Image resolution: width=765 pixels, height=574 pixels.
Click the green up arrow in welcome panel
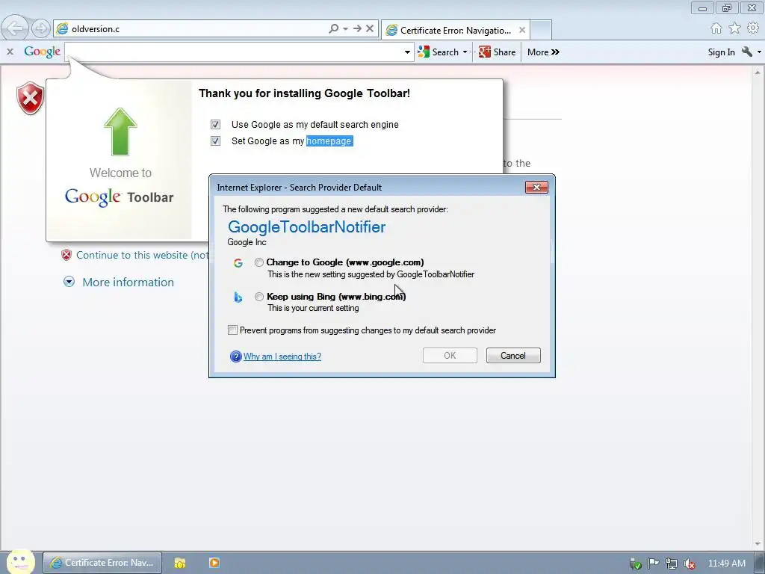click(x=120, y=132)
